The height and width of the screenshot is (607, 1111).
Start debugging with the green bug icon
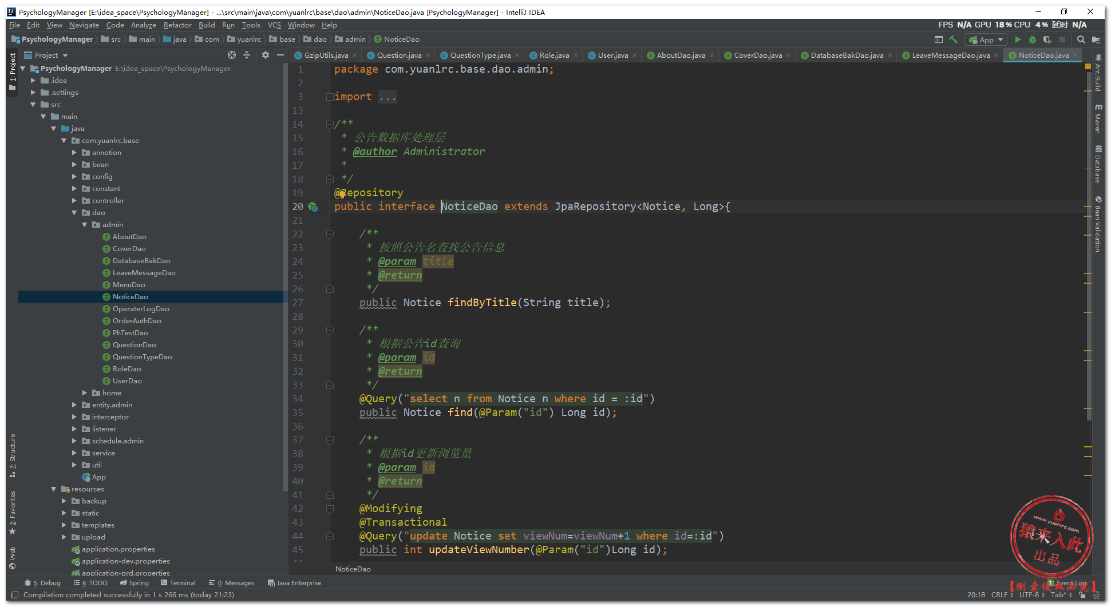click(x=1032, y=39)
